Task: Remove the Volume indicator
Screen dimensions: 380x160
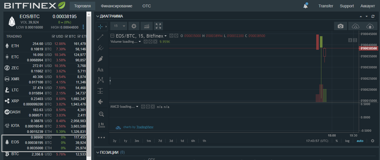Action: tap(155, 42)
